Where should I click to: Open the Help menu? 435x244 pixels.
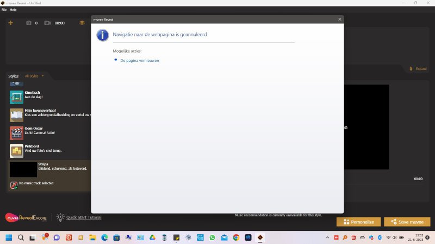(13, 10)
